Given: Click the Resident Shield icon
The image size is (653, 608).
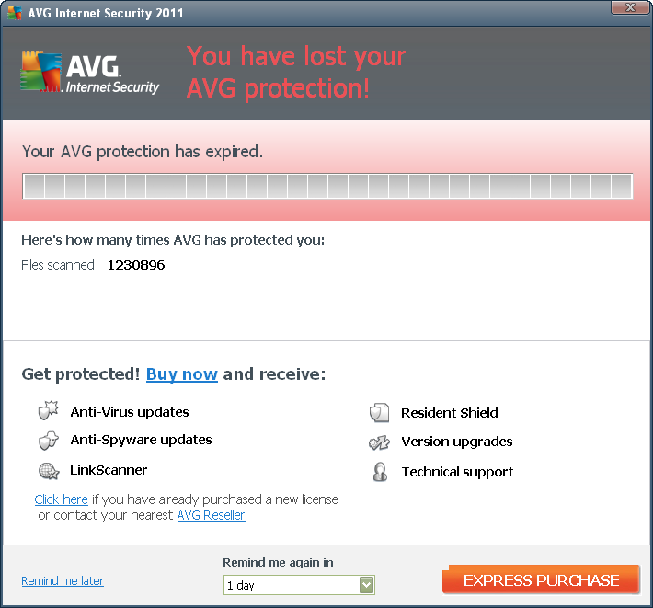Looking at the screenshot, I should point(380,413).
